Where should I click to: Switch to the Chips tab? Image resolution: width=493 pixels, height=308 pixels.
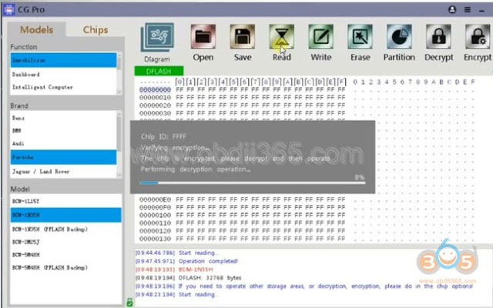point(96,30)
